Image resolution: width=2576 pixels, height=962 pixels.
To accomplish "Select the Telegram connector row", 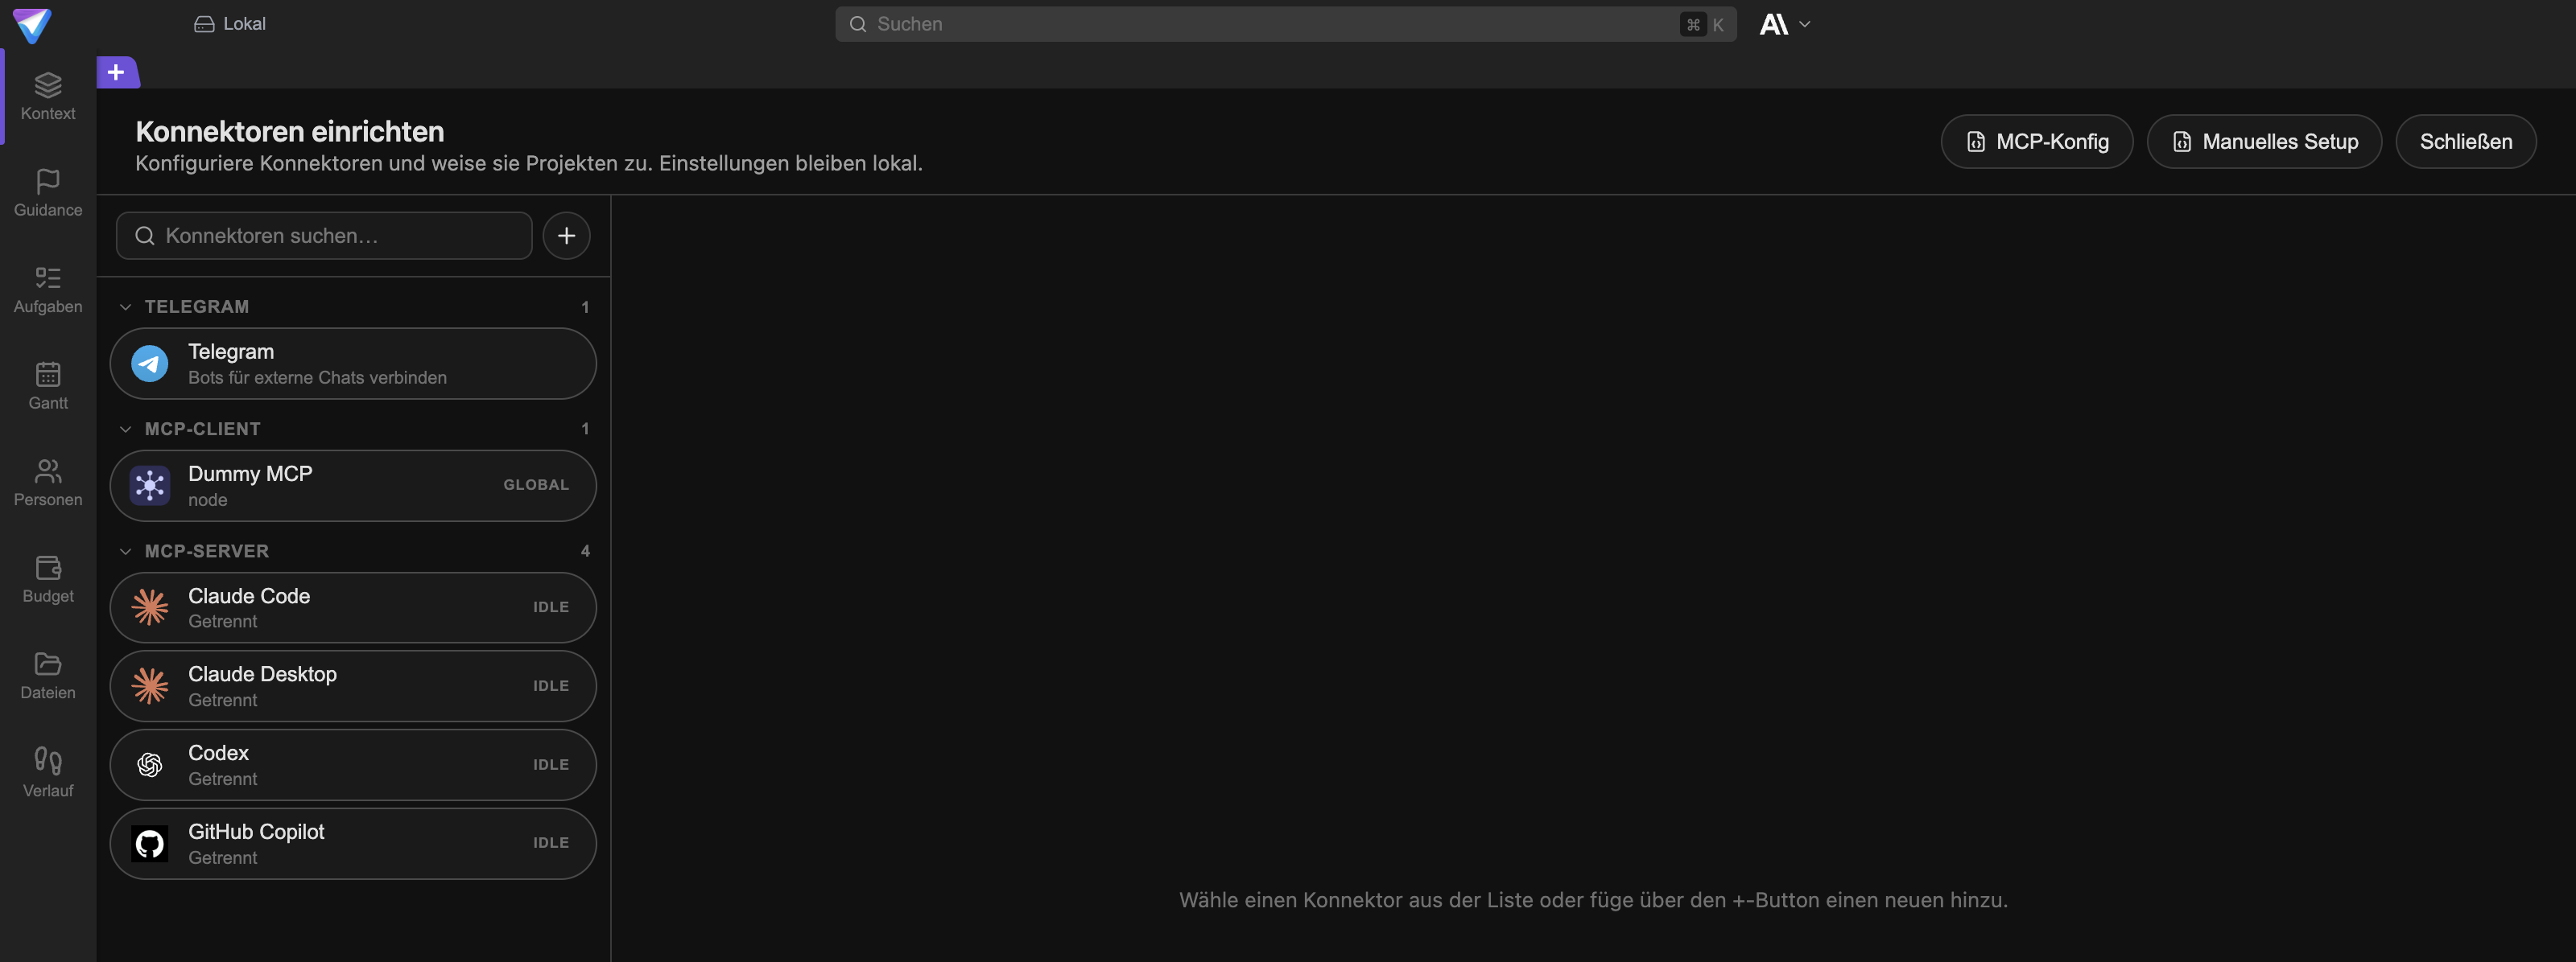I will click(353, 364).
